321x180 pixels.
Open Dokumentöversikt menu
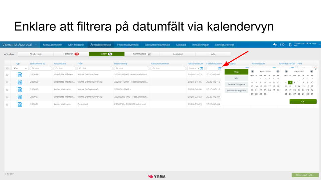pos(157,45)
